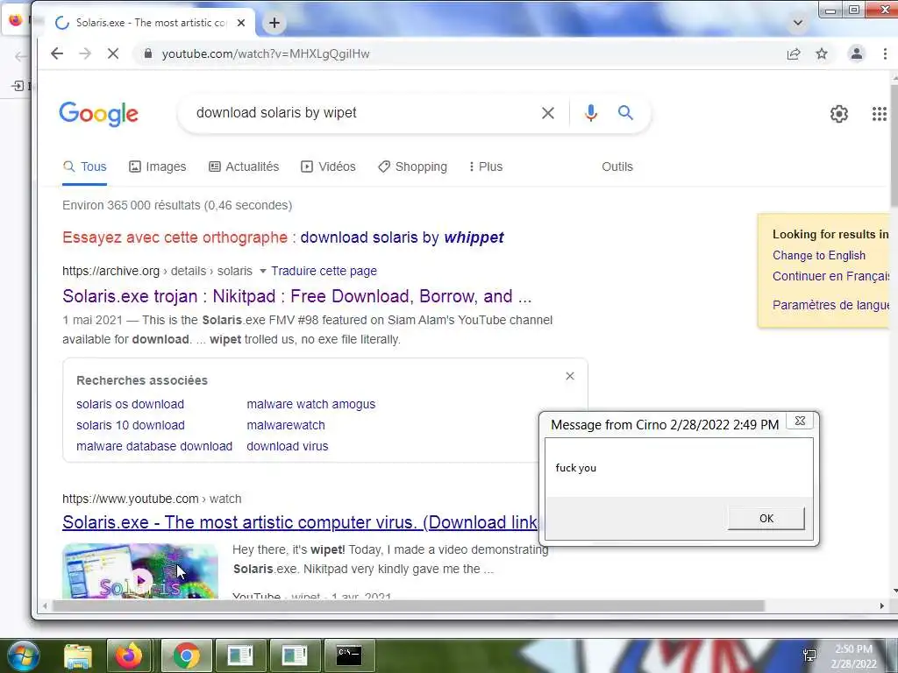Viewport: 898px width, 673px height.
Task: Click the padlock site info icon
Action: (147, 53)
